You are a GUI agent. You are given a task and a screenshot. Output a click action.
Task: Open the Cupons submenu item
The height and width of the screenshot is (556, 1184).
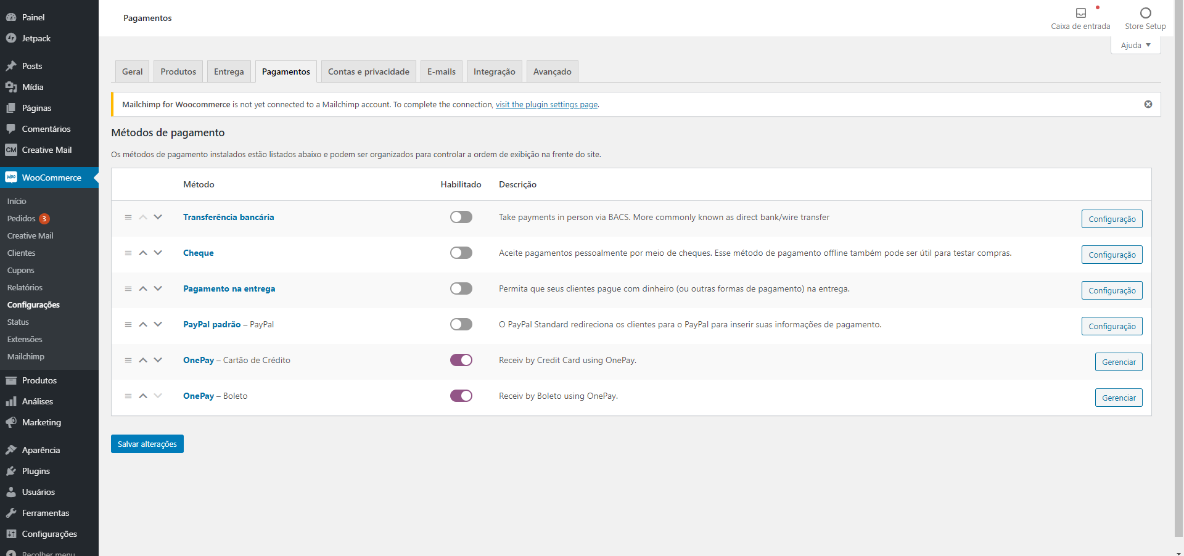pos(21,270)
